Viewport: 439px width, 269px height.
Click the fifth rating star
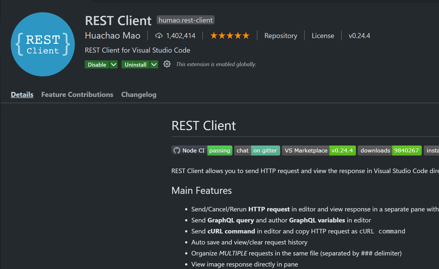[x=245, y=36]
